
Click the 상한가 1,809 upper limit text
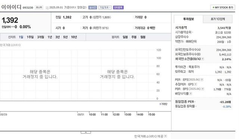[102, 18]
